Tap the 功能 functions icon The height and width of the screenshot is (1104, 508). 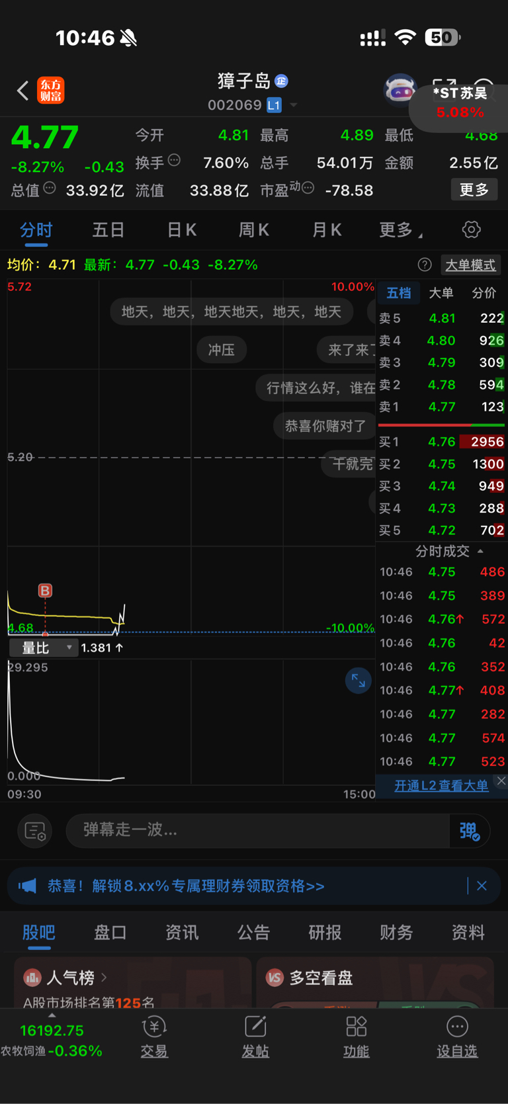point(356,1037)
